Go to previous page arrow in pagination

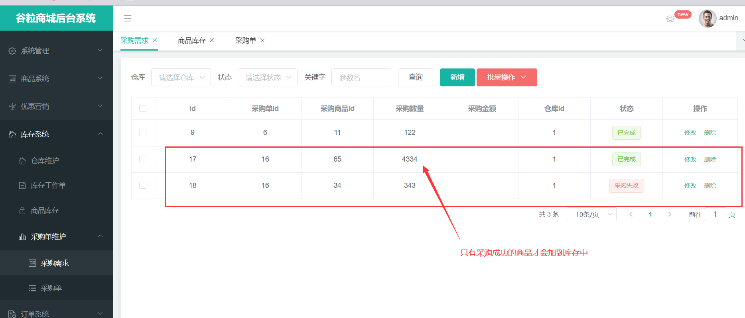631,214
